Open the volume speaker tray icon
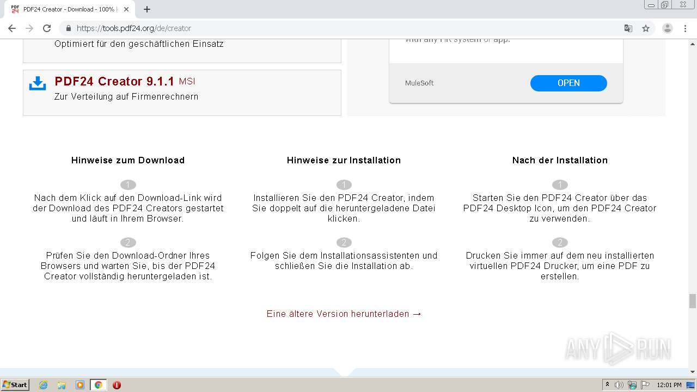Viewport: 697px width, 392px height. tap(619, 385)
